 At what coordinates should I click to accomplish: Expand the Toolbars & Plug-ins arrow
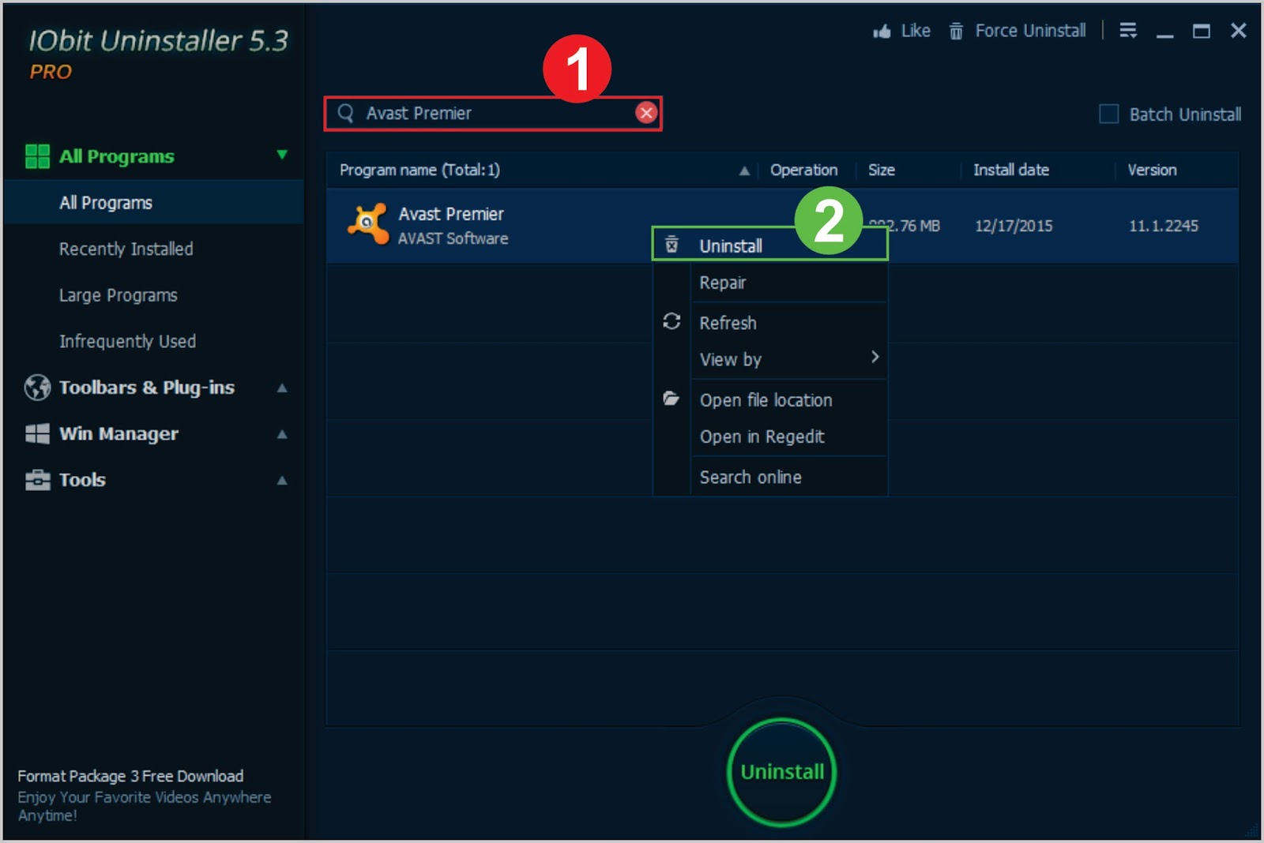(x=282, y=388)
